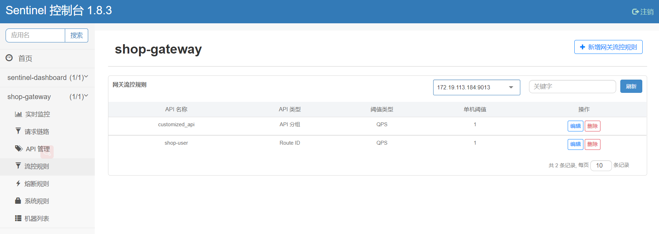Open 系统规则 in the sidebar

[47, 201]
